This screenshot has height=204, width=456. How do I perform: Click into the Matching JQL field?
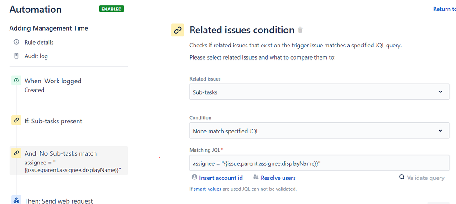pyautogui.click(x=319, y=163)
